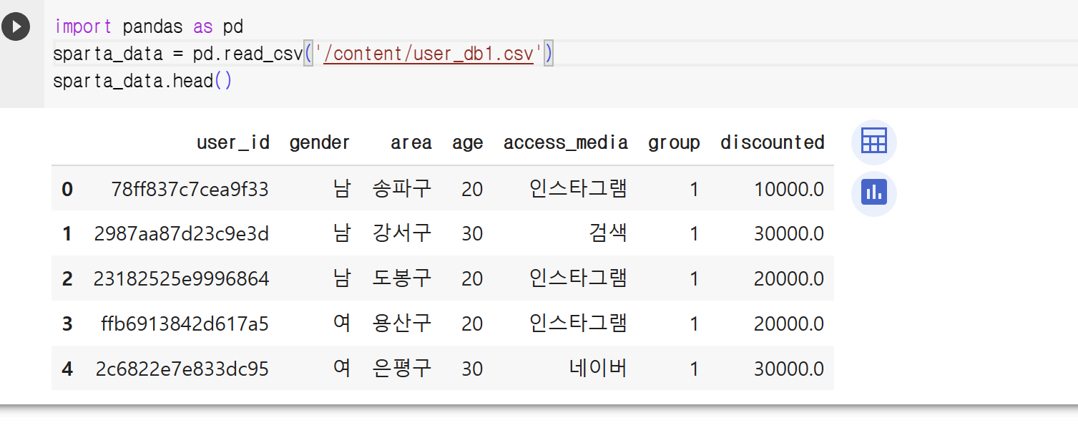
Task: Place cursor on pd.read_csv in code
Action: 248,54
